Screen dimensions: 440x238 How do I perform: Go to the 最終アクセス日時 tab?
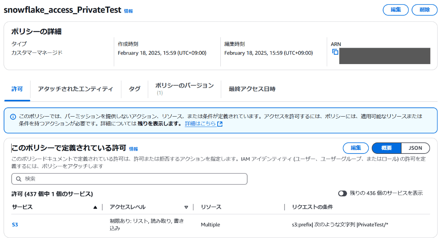(252, 89)
